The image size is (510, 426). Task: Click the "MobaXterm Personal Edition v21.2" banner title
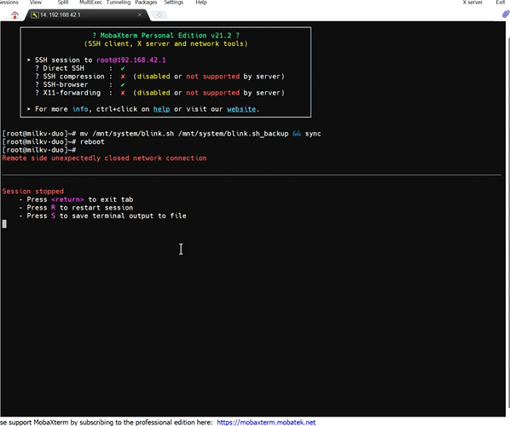coord(166,36)
